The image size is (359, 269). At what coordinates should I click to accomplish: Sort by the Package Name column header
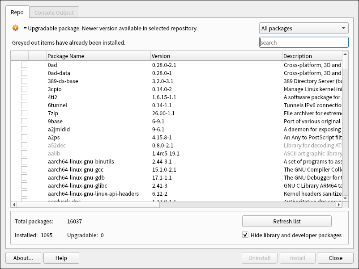98,56
